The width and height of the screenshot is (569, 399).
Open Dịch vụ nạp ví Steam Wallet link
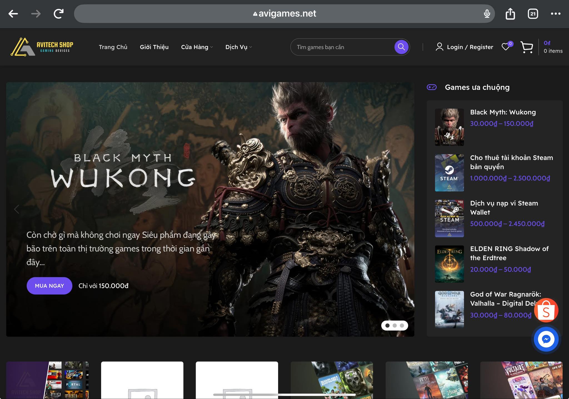(504, 208)
